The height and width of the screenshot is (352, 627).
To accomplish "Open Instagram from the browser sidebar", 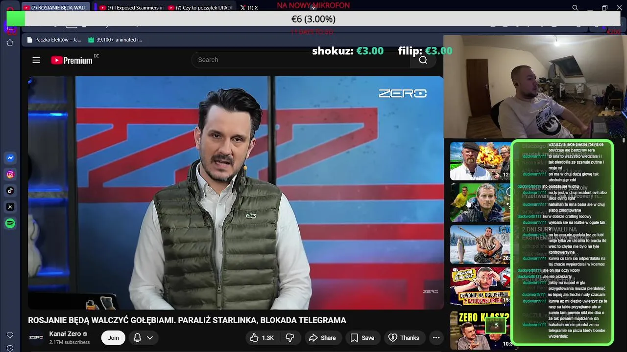I will tap(10, 174).
